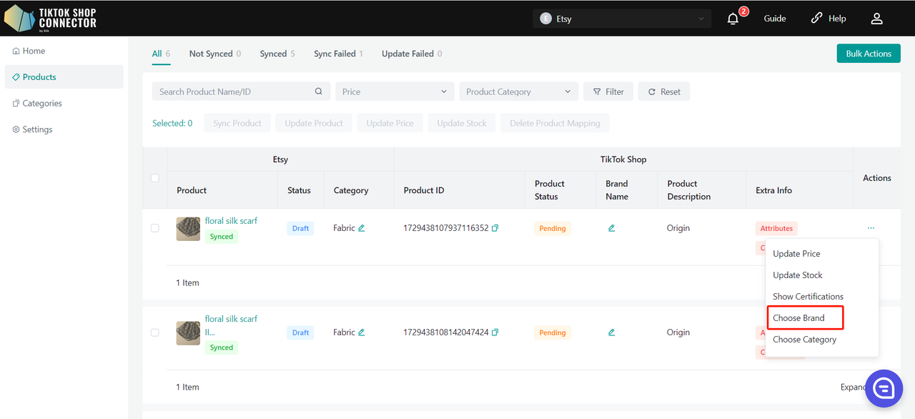
Task: Switch to the Synced tab
Action: [277, 54]
